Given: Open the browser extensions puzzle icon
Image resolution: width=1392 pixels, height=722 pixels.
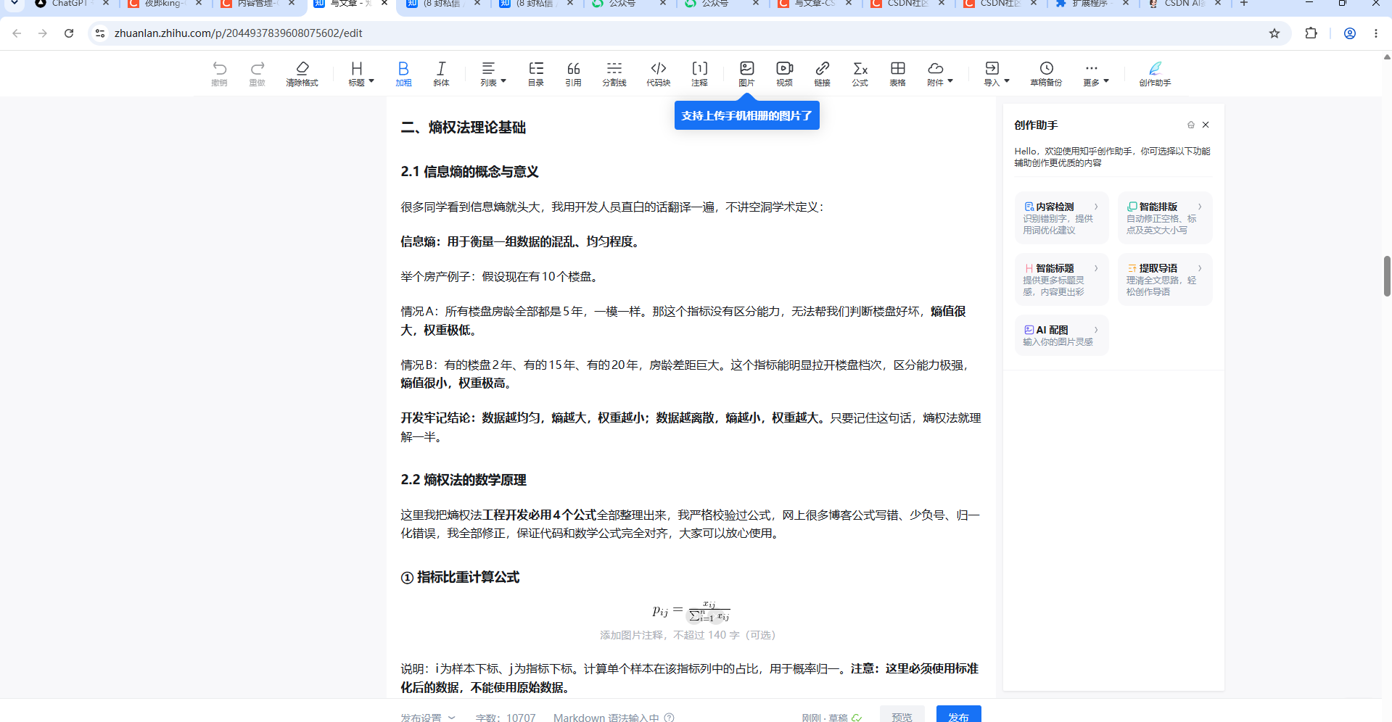Looking at the screenshot, I should [x=1311, y=33].
